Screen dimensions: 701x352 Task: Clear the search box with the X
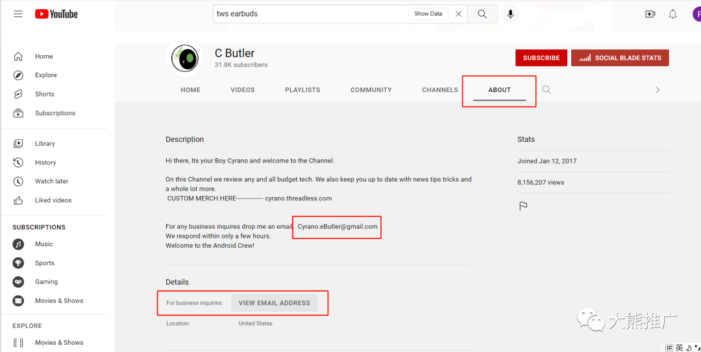(459, 14)
